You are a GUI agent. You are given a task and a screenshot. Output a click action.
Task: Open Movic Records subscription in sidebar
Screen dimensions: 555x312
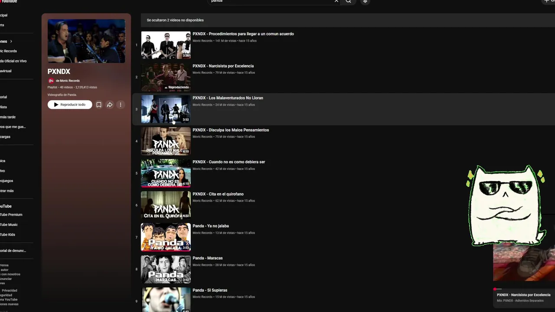coord(8,51)
